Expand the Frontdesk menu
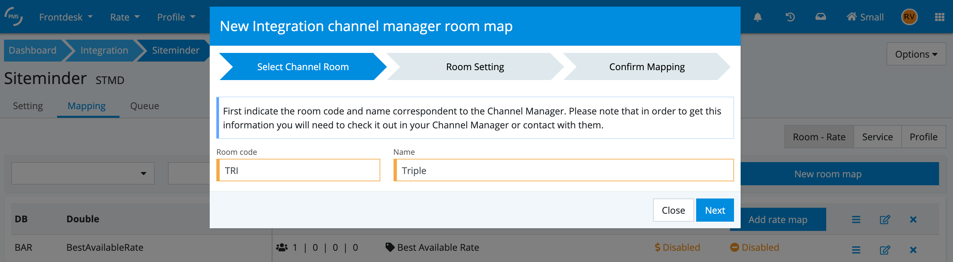The height and width of the screenshot is (262, 953). [66, 17]
